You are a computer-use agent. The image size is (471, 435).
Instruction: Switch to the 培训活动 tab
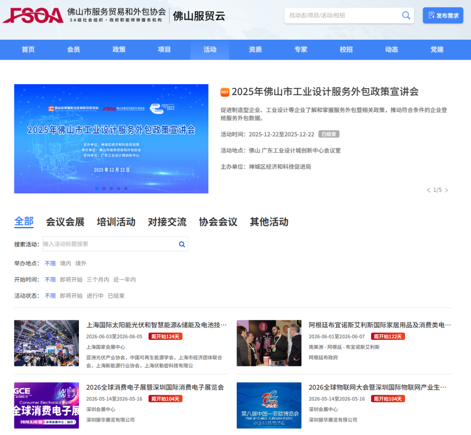click(x=116, y=222)
